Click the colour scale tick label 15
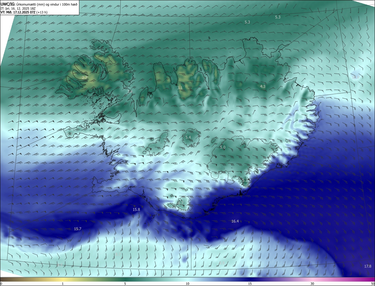 (x=250, y=284)
